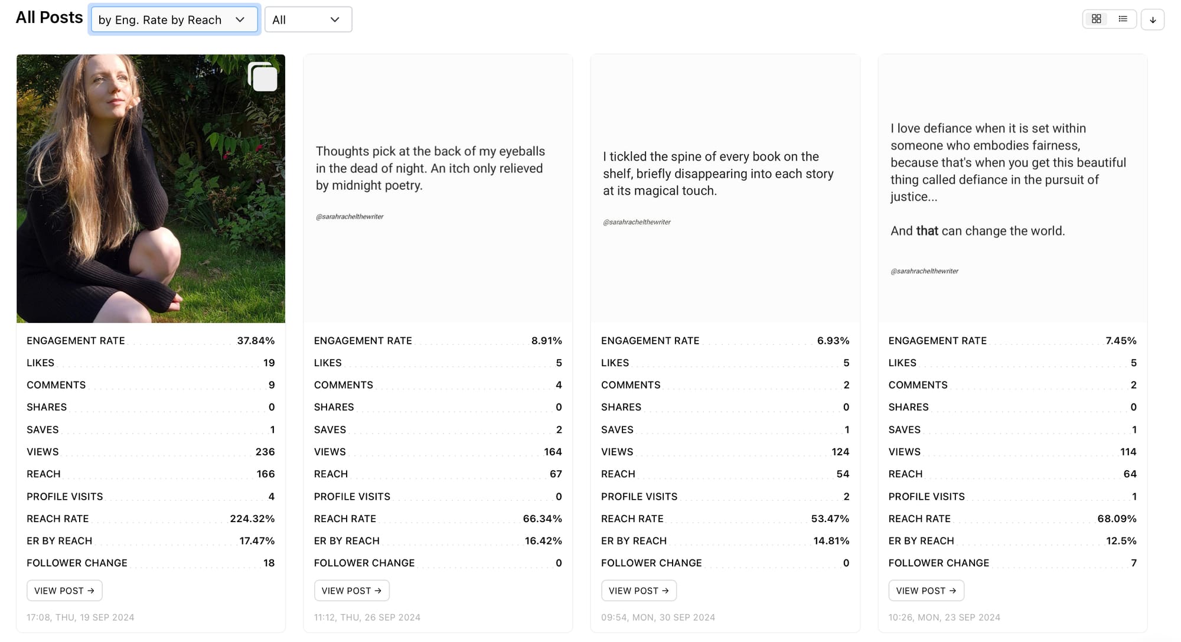Image resolution: width=1181 pixels, height=642 pixels.
Task: View the 'midnight poetry' post
Action: click(x=351, y=590)
